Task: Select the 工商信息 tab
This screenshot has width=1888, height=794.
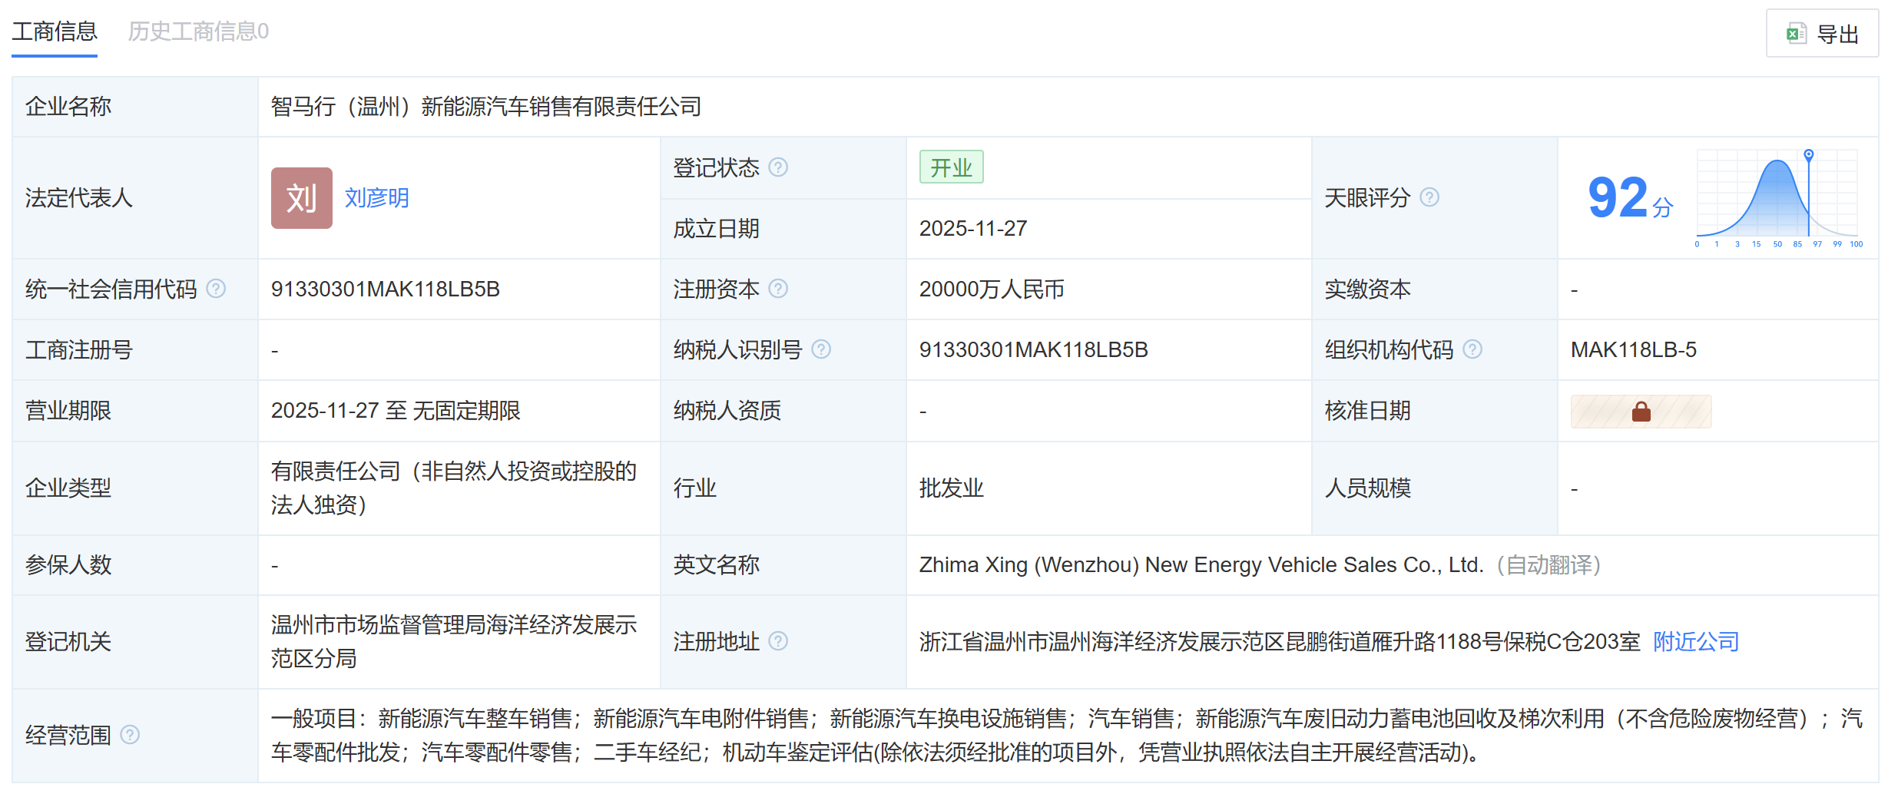Action: (x=55, y=32)
